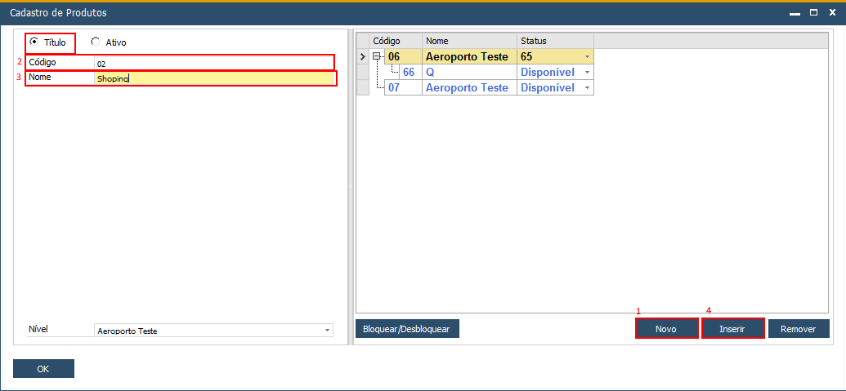Collapse the 06 Aeroporto Teste tree node
846x391 pixels.
point(377,56)
